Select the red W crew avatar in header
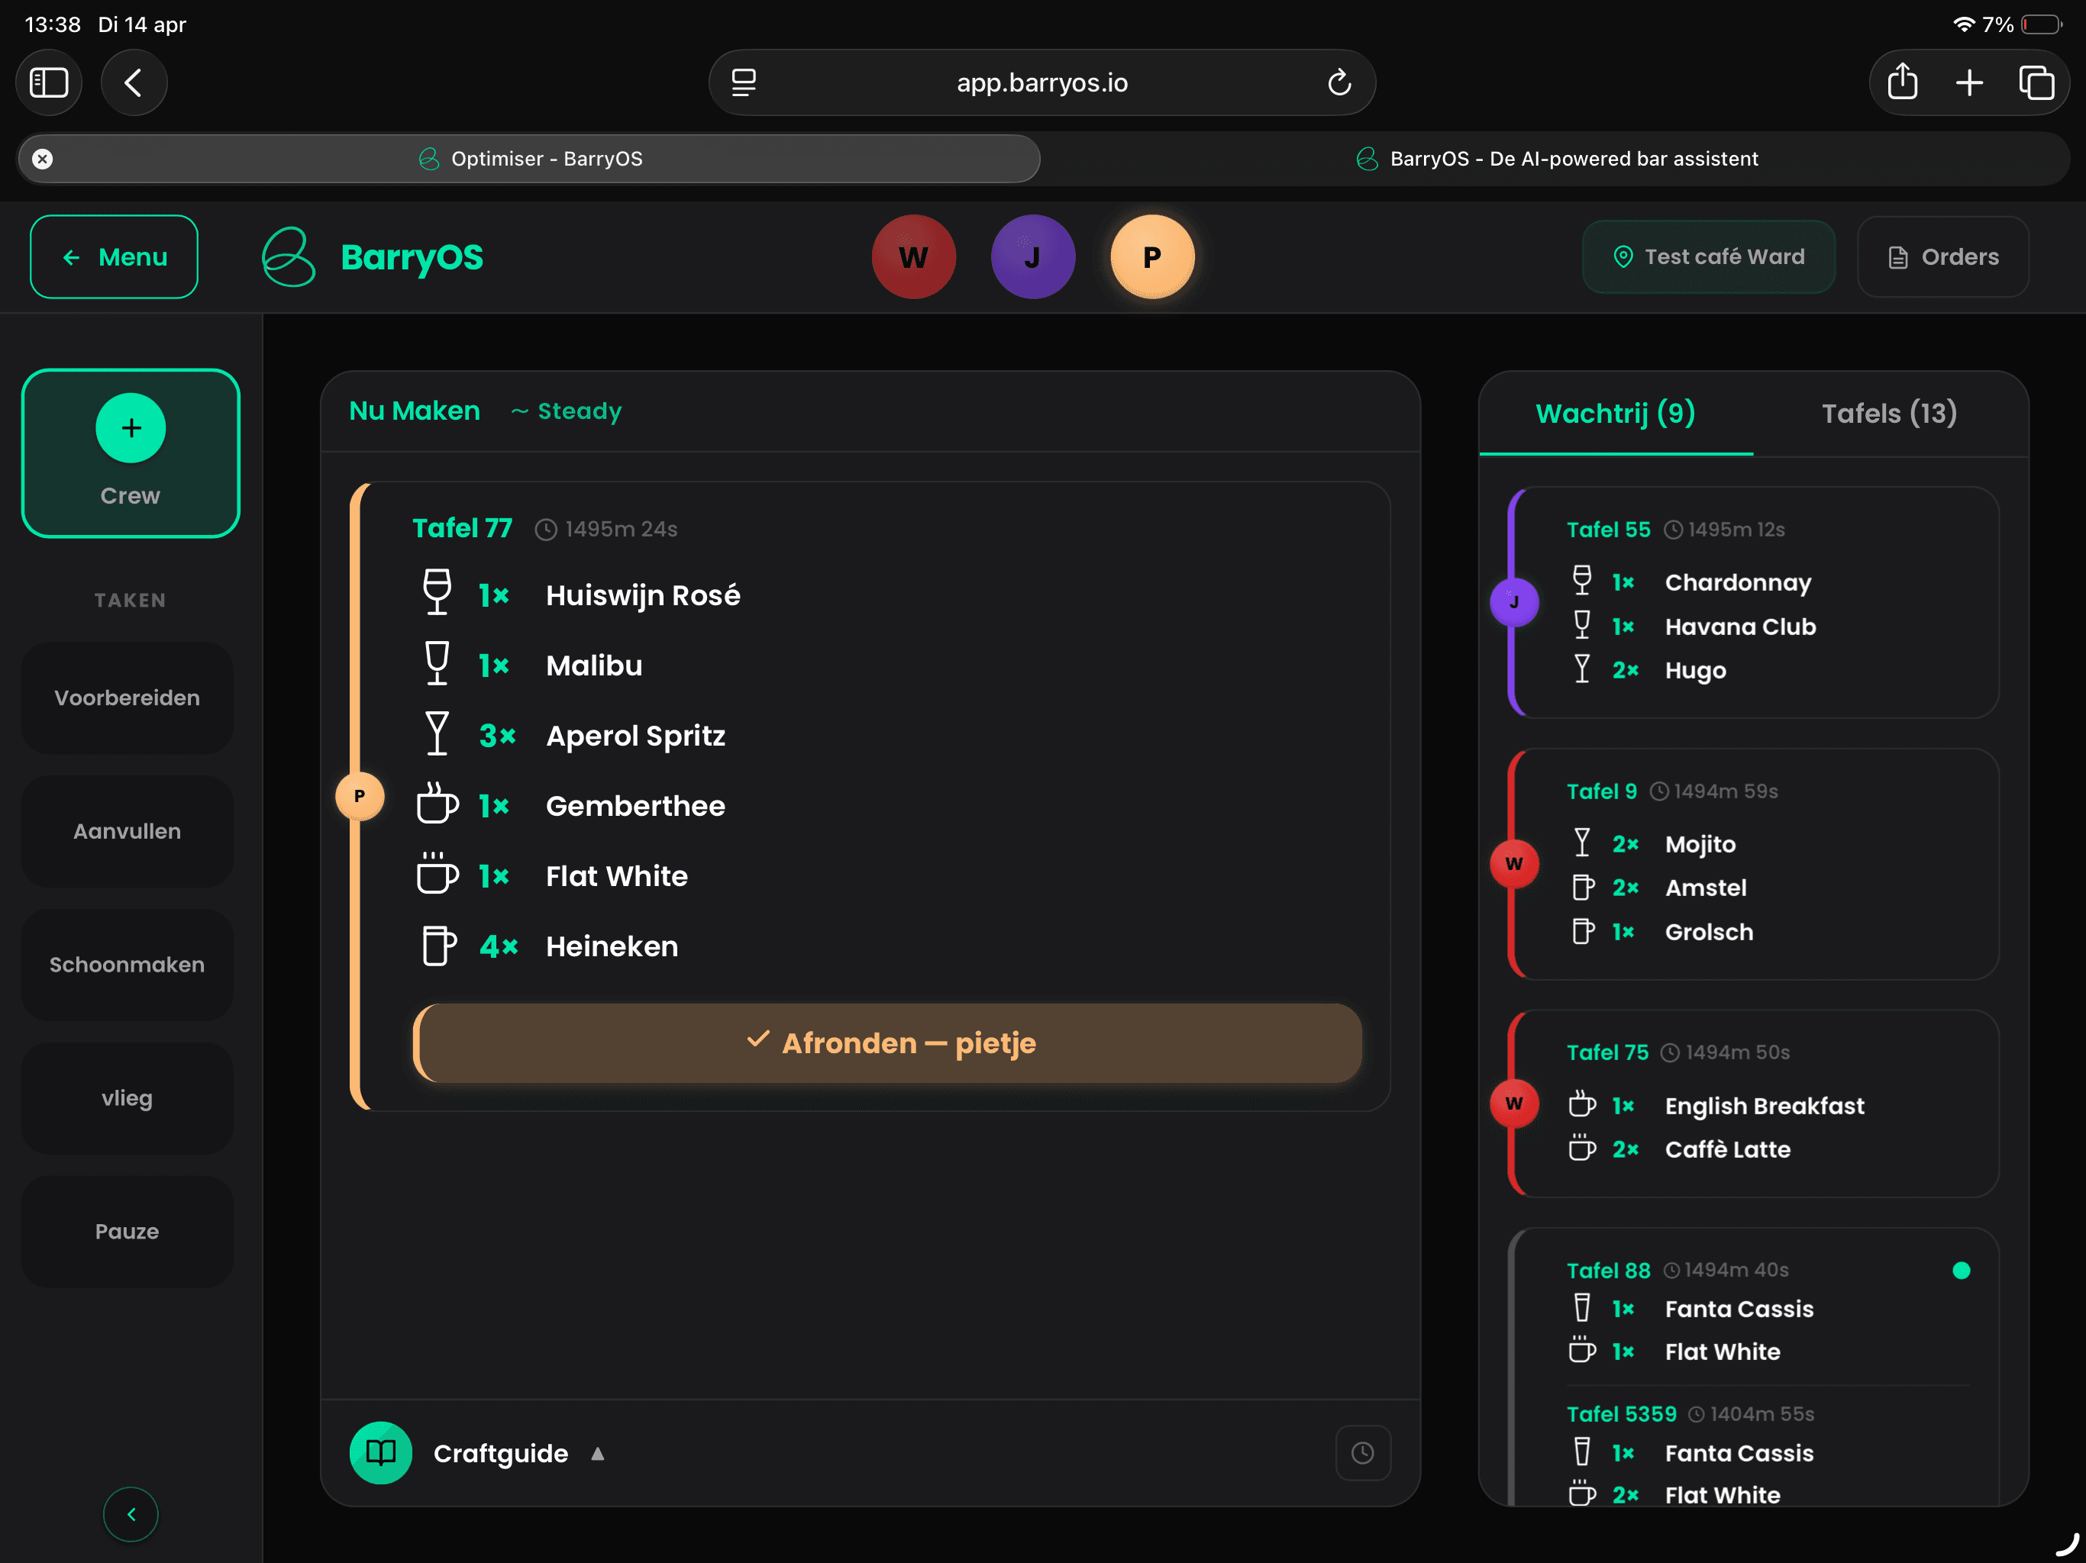 [913, 256]
